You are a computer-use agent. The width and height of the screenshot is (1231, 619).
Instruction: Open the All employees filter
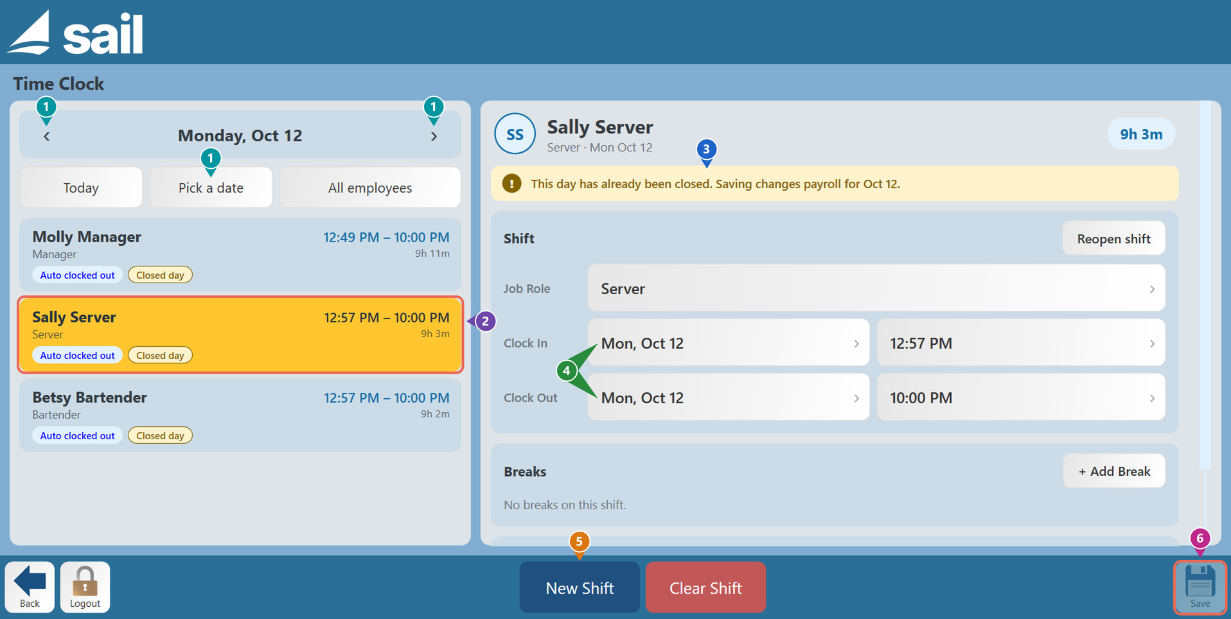pos(370,187)
